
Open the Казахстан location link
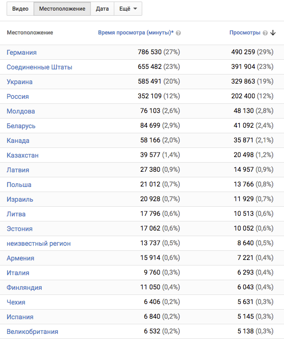[22, 155]
